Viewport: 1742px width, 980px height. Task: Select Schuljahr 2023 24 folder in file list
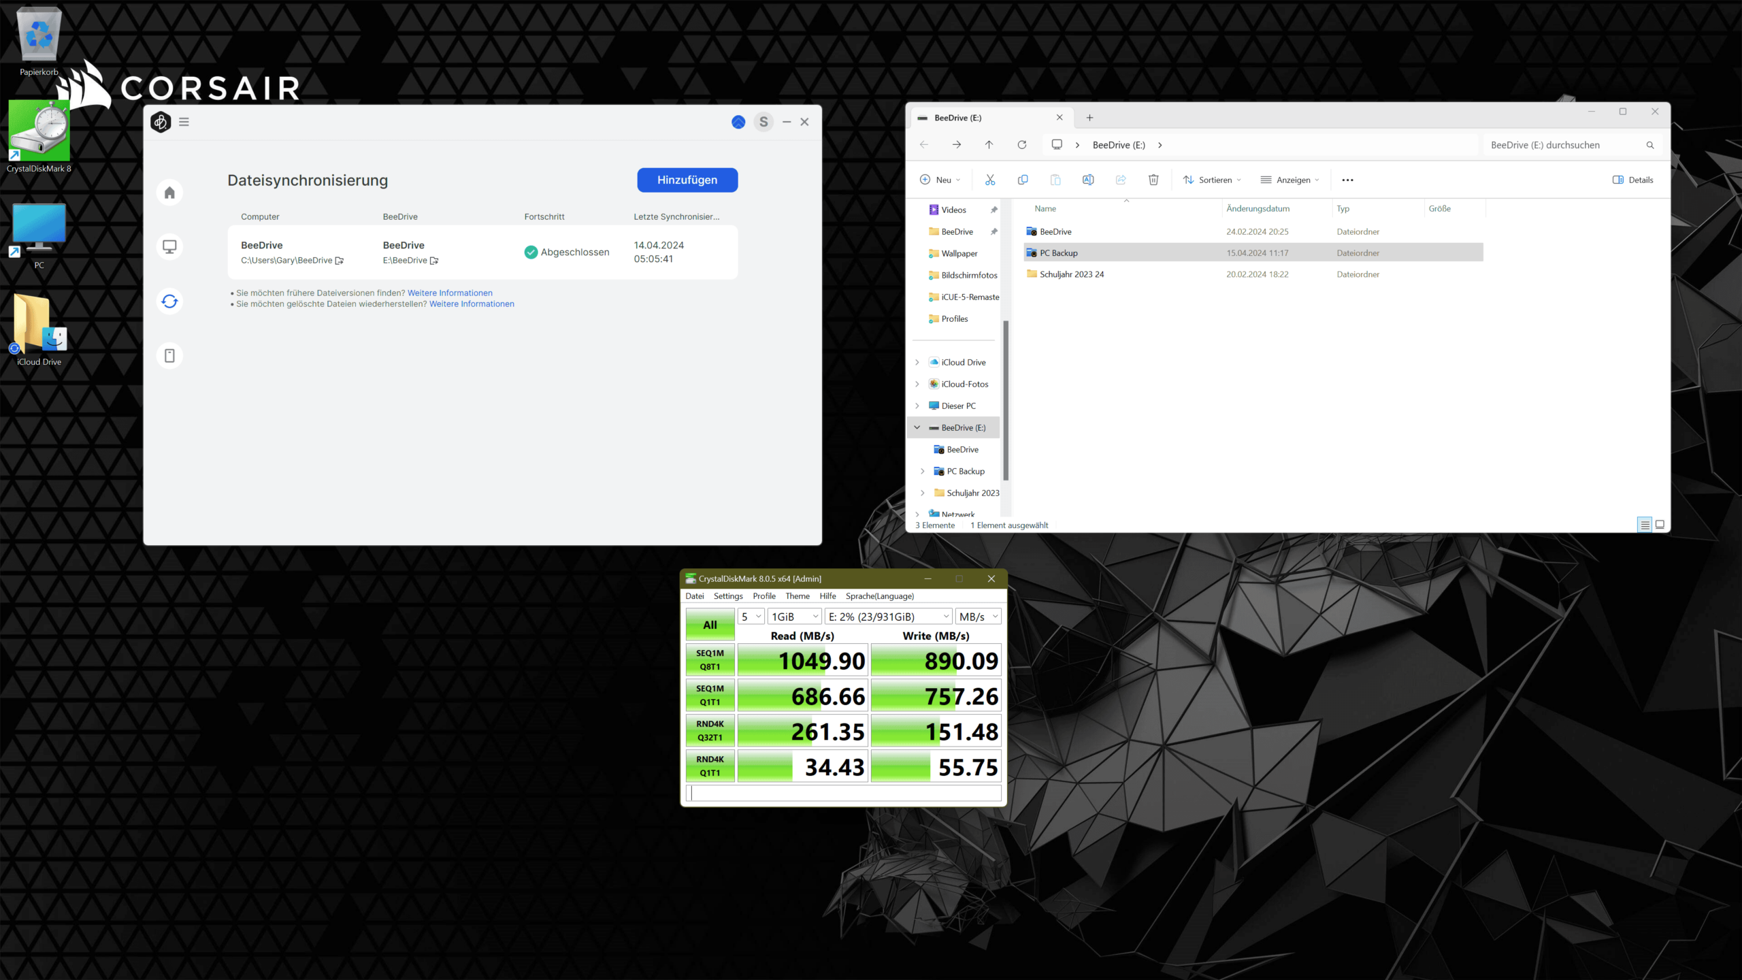click(1253, 274)
